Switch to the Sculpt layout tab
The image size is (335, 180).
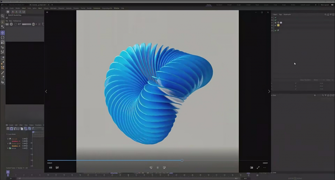(238, 5)
